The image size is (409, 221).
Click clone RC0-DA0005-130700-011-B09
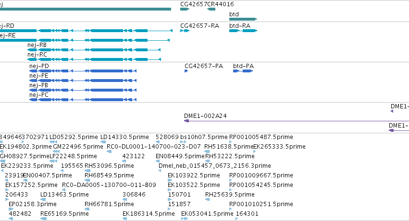click(109, 185)
